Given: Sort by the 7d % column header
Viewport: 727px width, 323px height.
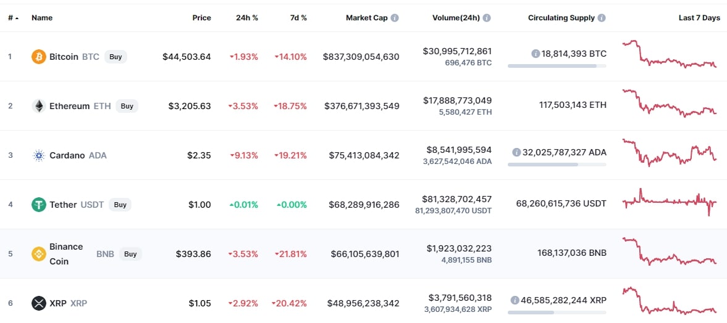Looking at the screenshot, I should [297, 18].
